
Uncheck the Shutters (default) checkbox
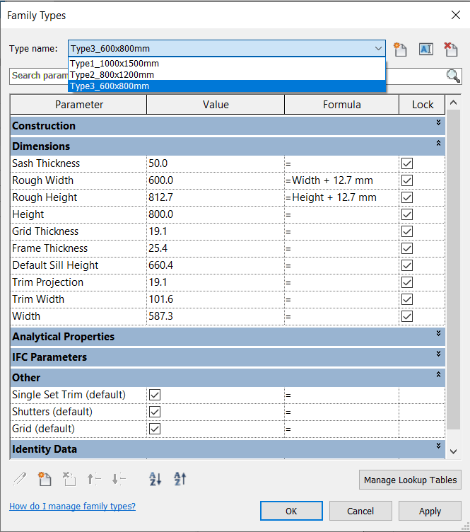(155, 412)
